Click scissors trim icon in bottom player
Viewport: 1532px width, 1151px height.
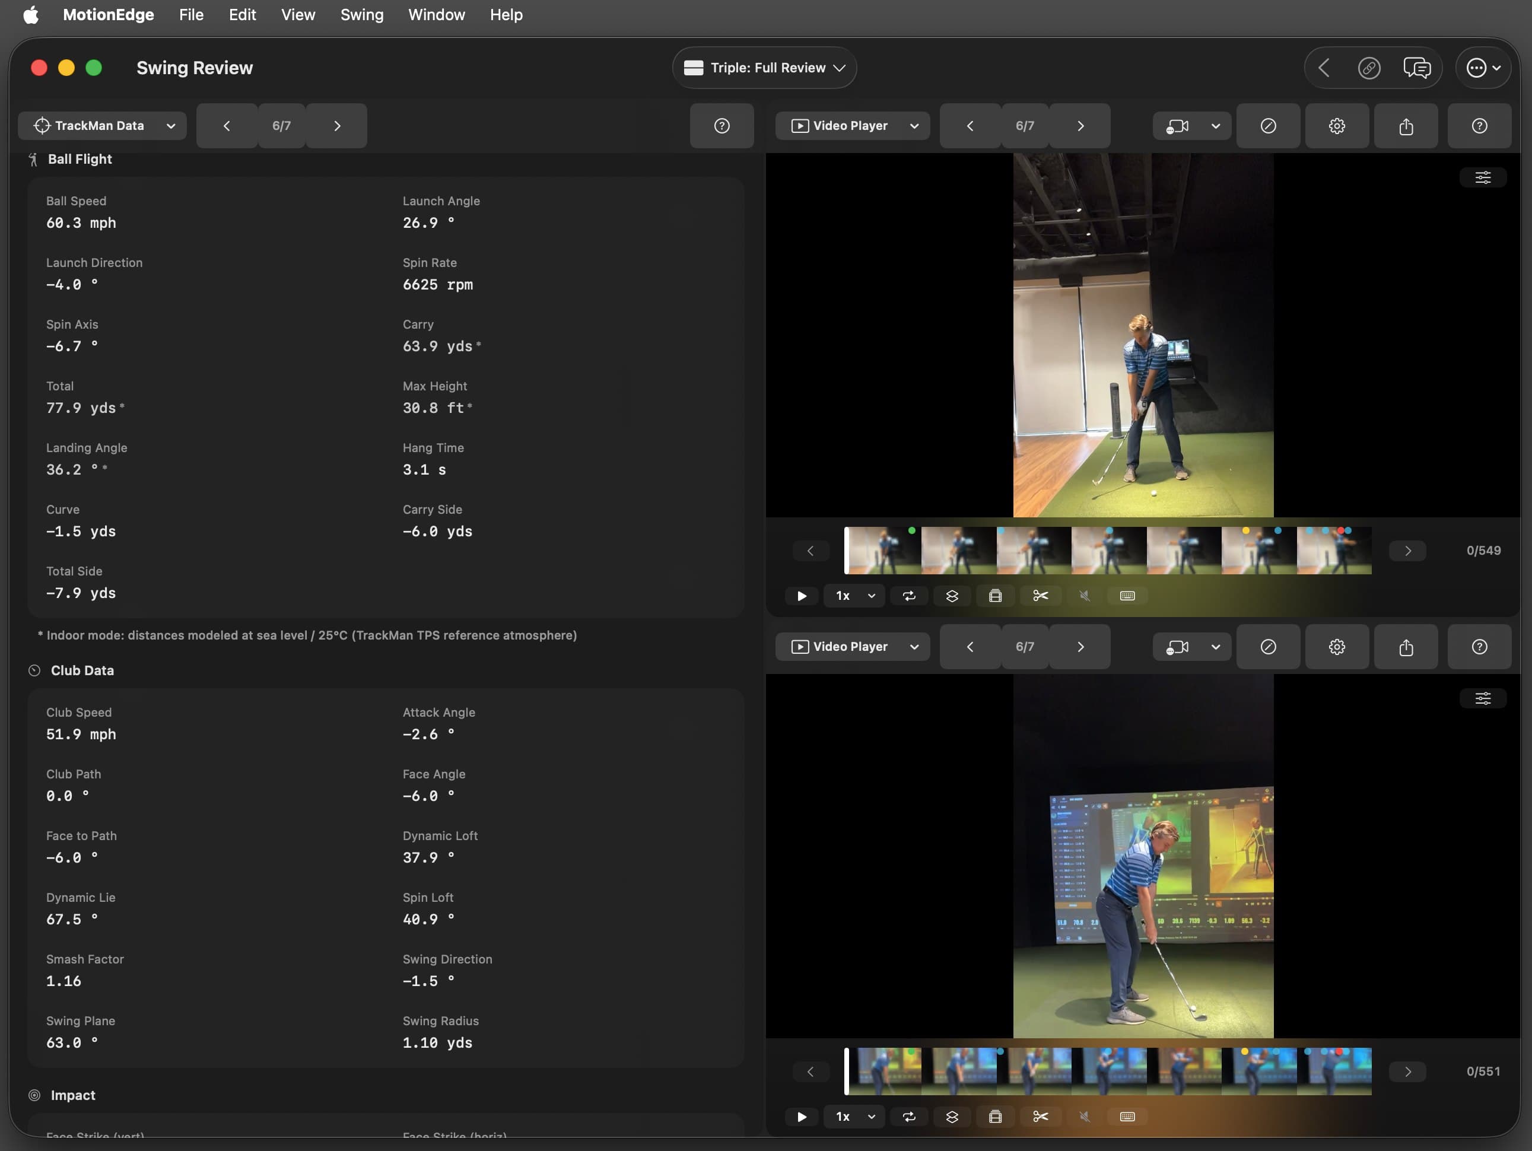[1040, 1117]
